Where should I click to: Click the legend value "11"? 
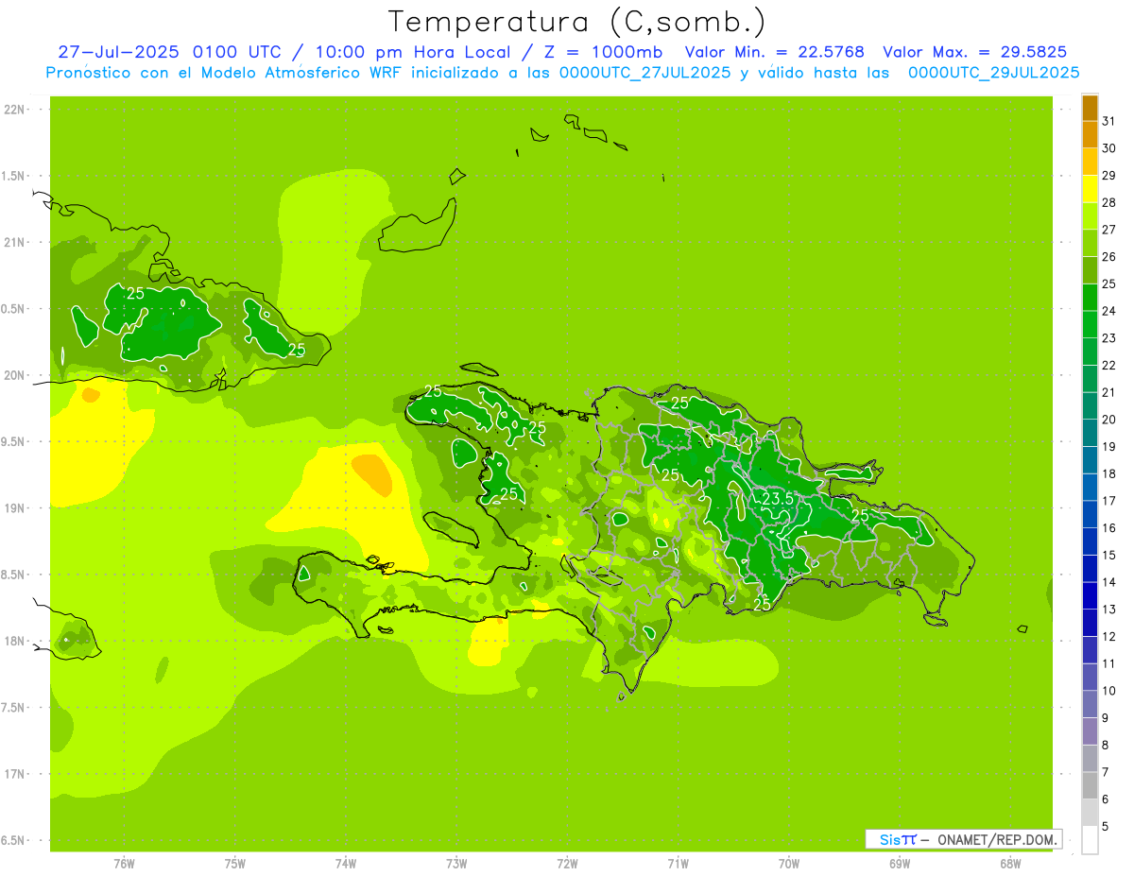1109,664
